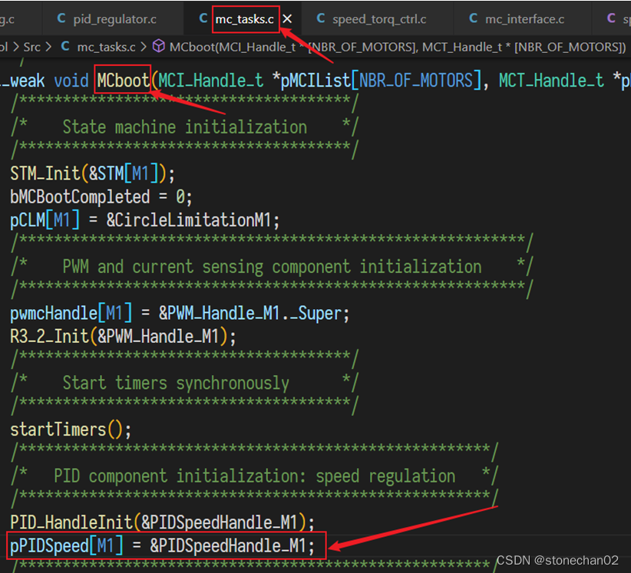Click the bMCBootCompleted variable

(80, 197)
